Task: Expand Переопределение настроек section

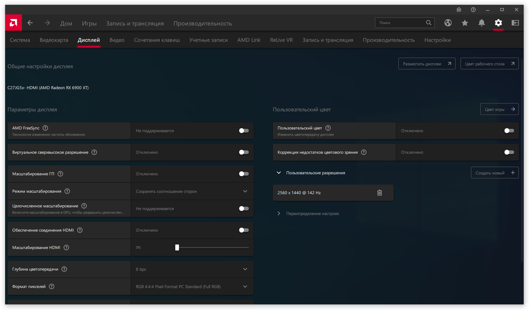Action: tap(279, 213)
